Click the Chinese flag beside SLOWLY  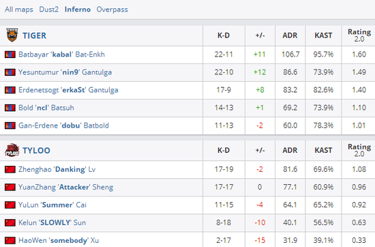[10, 222]
